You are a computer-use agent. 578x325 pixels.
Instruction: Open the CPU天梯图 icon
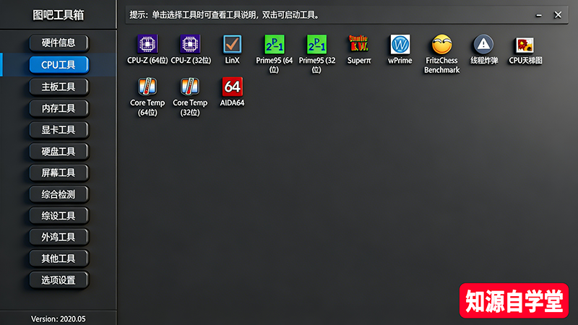(525, 44)
